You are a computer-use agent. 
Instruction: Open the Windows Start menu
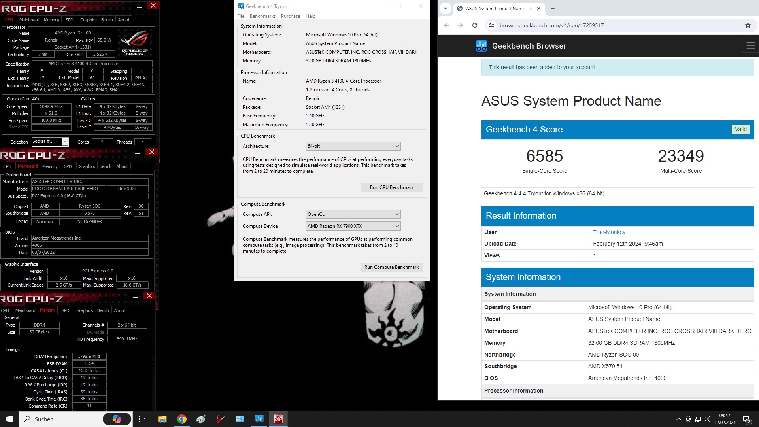point(9,419)
